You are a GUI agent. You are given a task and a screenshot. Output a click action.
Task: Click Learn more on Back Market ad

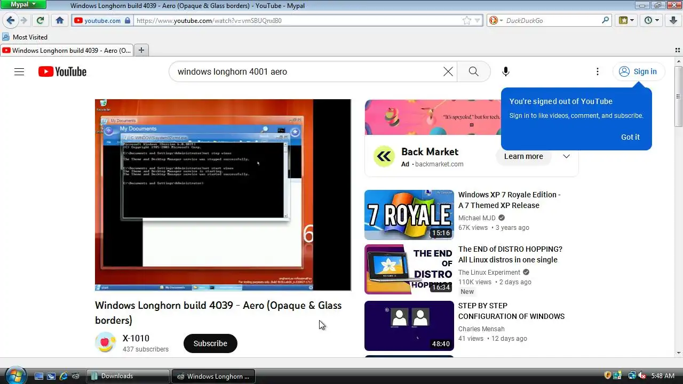point(523,156)
